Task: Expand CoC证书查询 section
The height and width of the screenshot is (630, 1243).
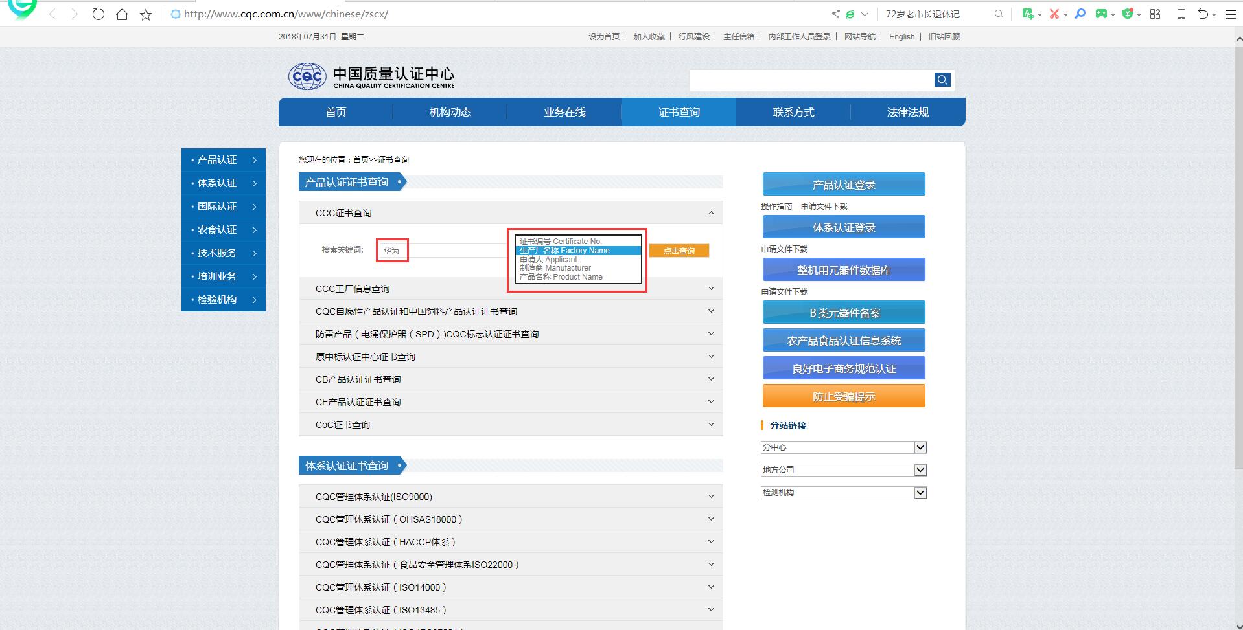Action: (x=511, y=425)
